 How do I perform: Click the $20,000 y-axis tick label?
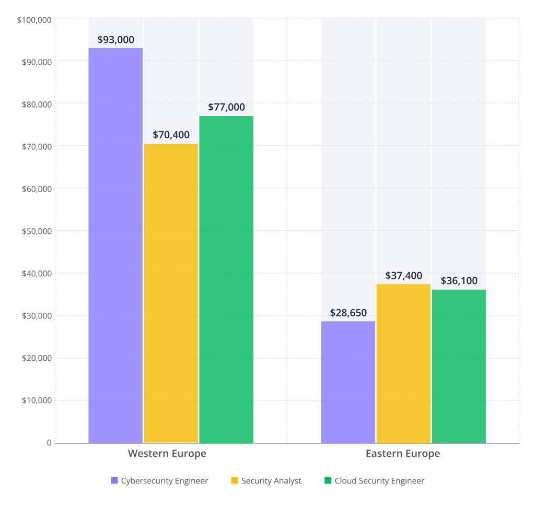pos(37,358)
